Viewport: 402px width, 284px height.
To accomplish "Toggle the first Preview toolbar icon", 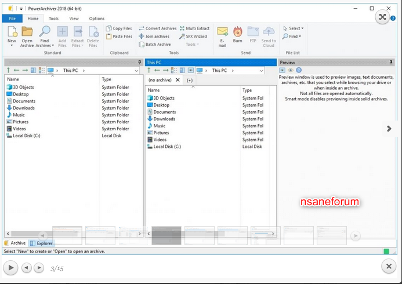I will [x=283, y=70].
